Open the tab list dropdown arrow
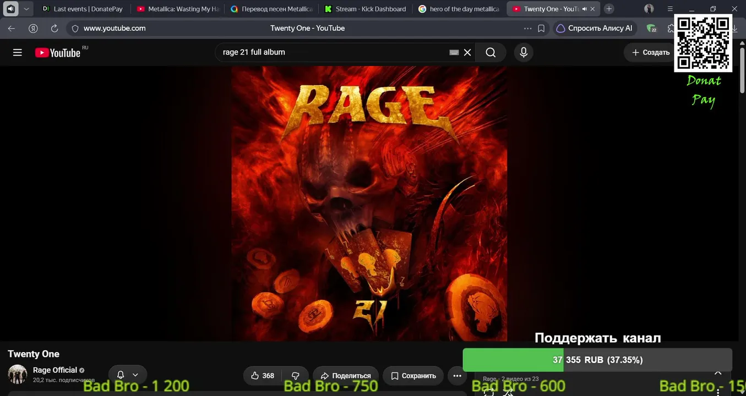The image size is (746, 396). click(x=26, y=9)
